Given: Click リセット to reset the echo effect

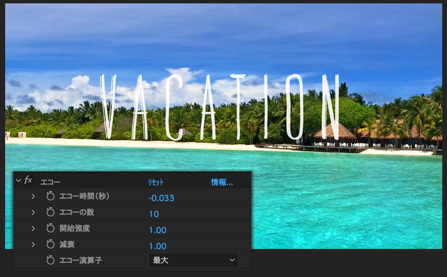Looking at the screenshot, I should (x=156, y=182).
